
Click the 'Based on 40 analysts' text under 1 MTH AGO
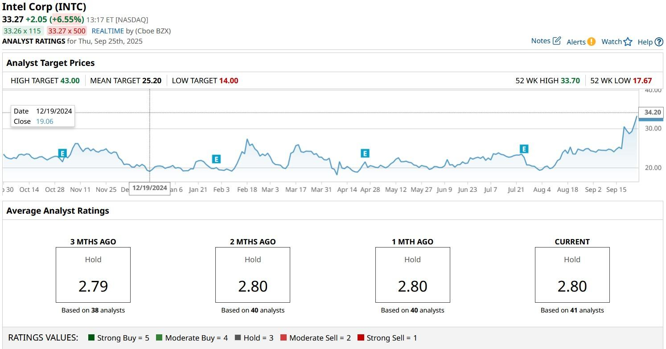(x=412, y=310)
